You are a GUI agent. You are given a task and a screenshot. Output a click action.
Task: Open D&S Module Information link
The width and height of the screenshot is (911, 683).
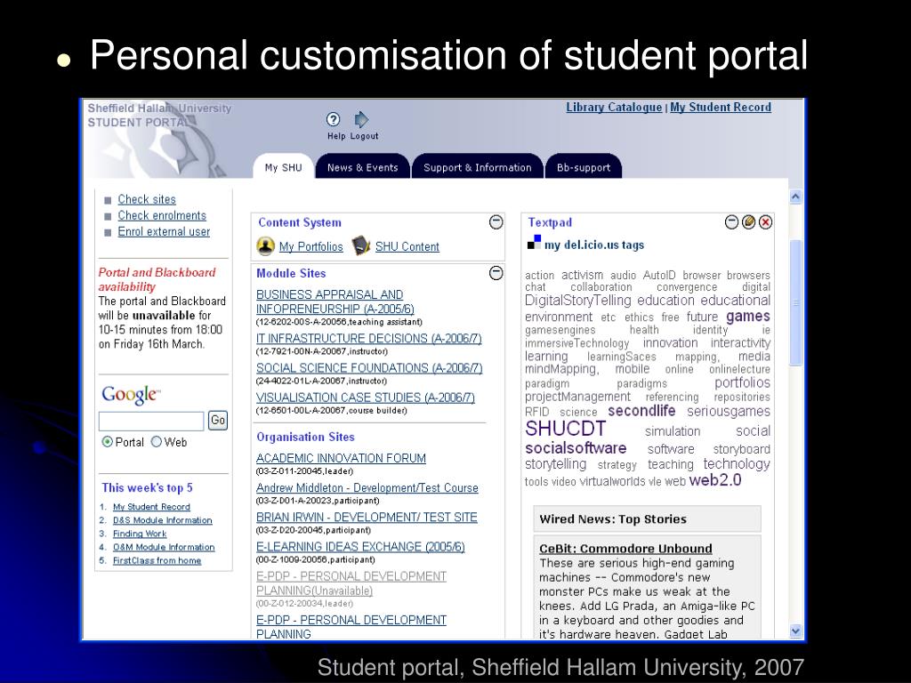[x=163, y=520]
